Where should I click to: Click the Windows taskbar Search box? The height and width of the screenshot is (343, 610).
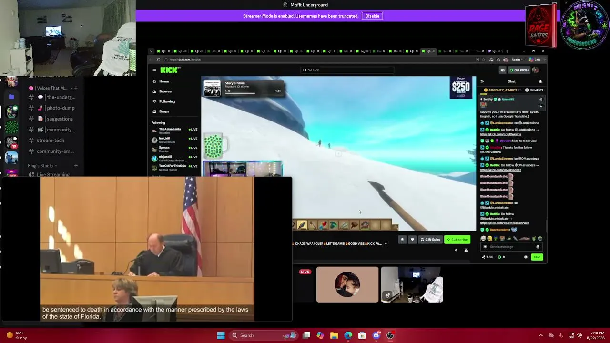tap(263, 335)
